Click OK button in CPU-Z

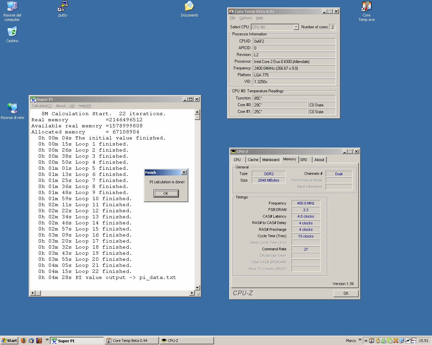click(346, 293)
